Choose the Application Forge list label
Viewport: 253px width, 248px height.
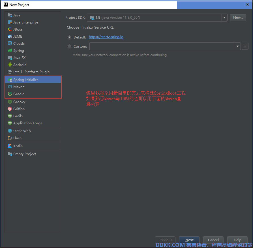pos(28,123)
